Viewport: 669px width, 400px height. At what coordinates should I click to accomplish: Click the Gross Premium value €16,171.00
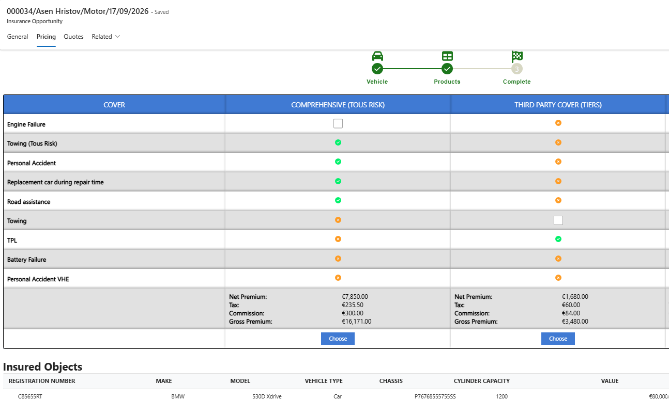357,322
